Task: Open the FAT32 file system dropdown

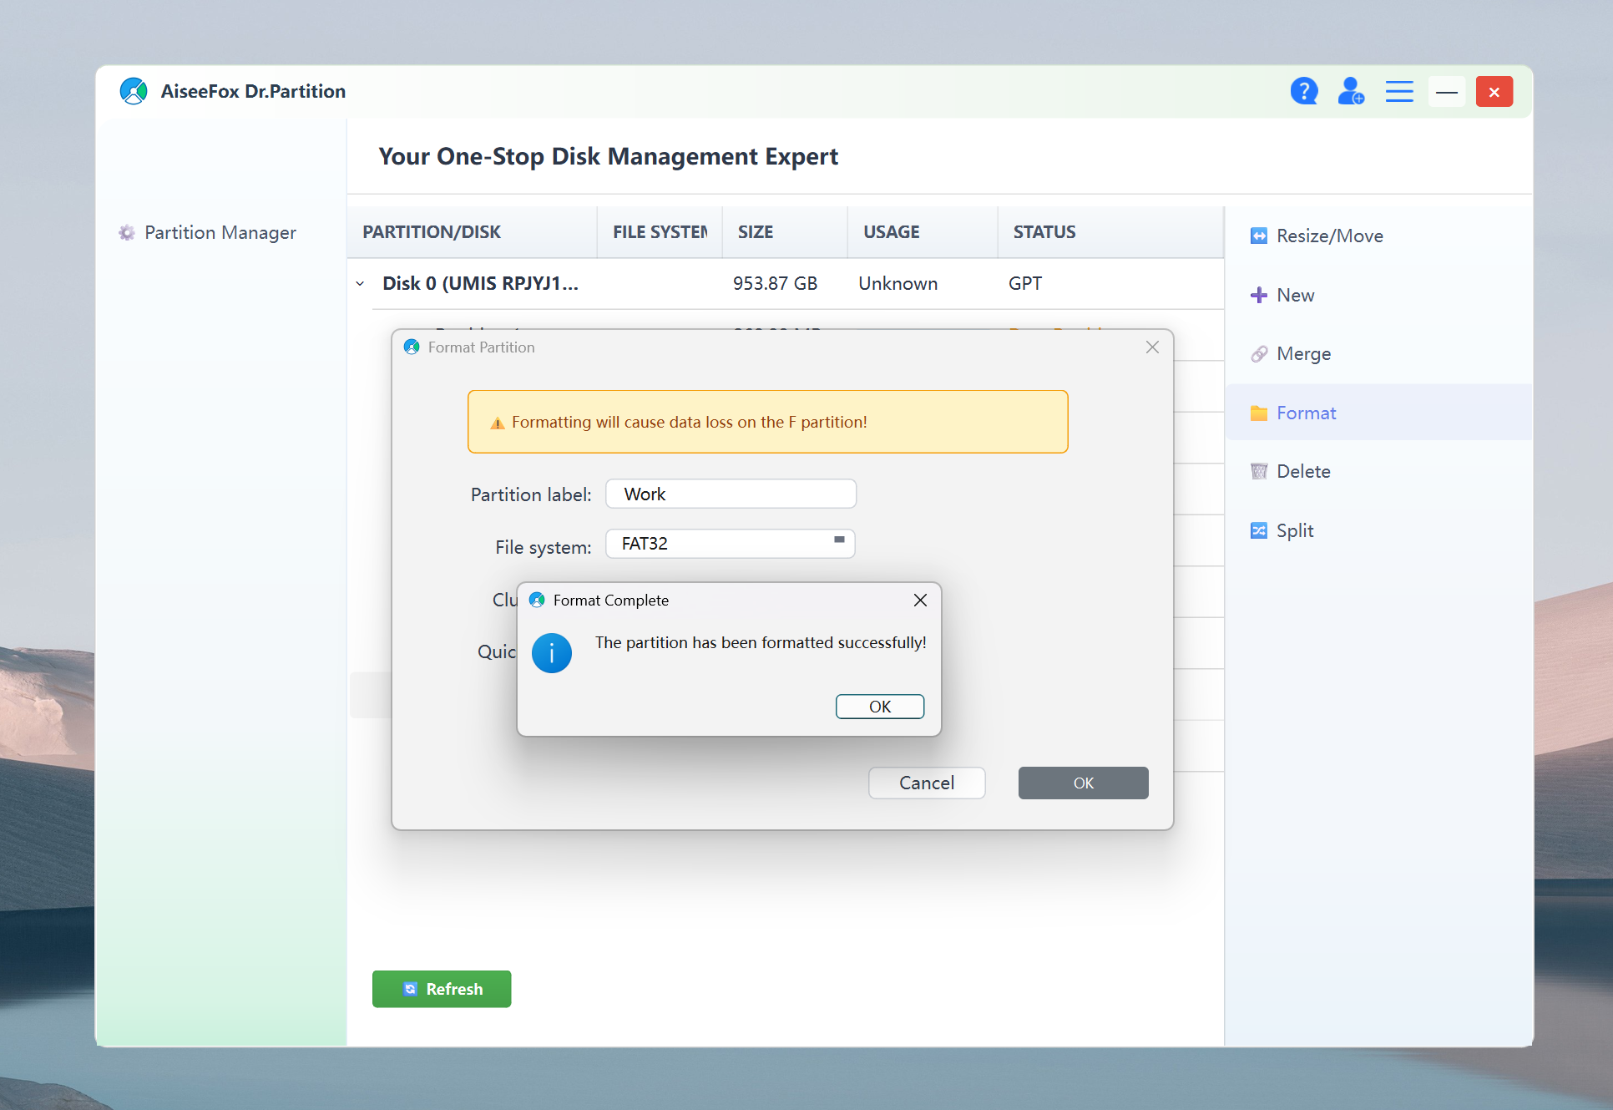Action: [x=731, y=544]
